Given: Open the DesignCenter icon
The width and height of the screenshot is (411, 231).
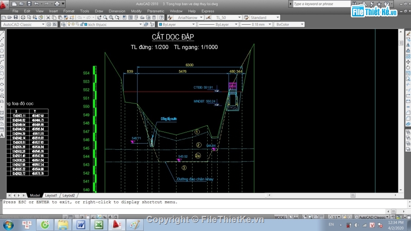Looking at the screenshot, I should click(x=131, y=18).
